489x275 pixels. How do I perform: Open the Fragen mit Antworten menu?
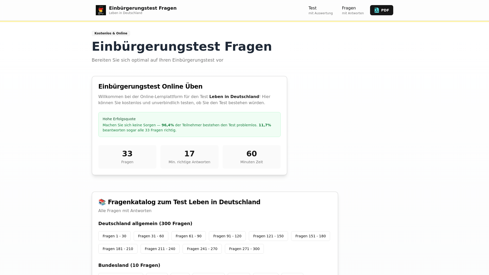353,10
